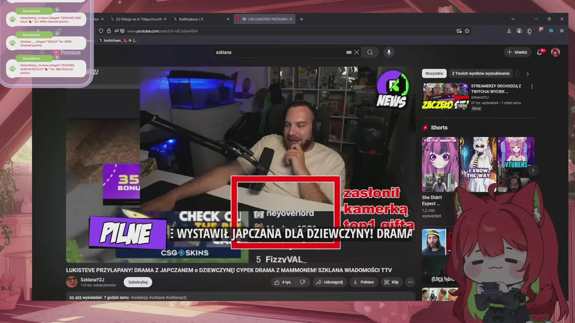Select the LUKISTEVE PRZYŁAPANY YouTube tab
The image size is (575, 323).
tap(265, 19)
